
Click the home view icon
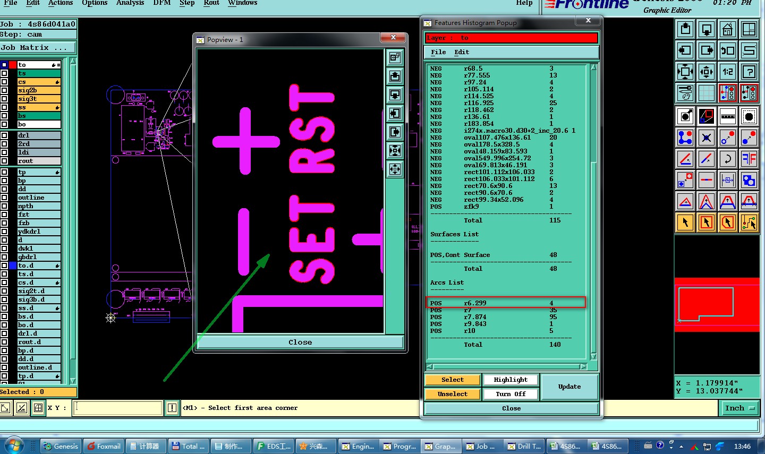[x=728, y=29]
